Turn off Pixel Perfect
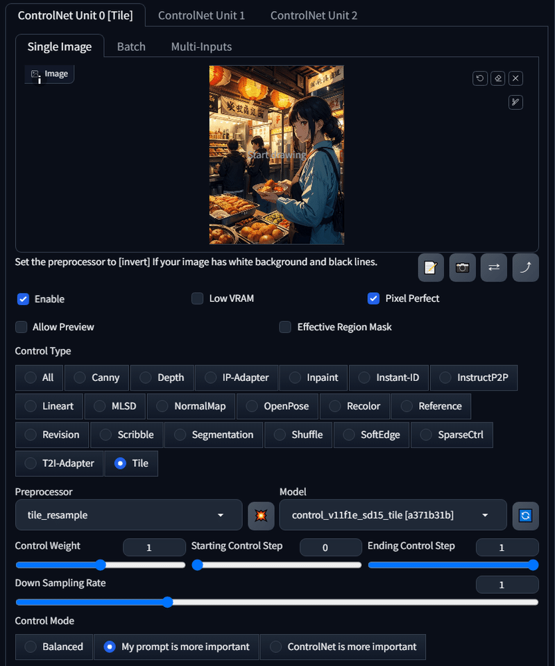 pyautogui.click(x=373, y=298)
